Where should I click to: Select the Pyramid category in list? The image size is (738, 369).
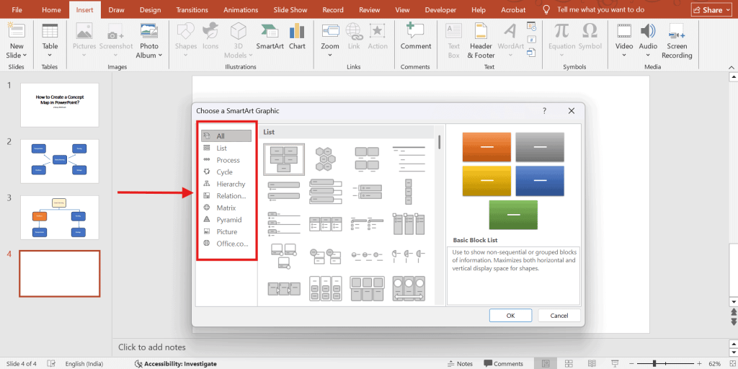228,220
